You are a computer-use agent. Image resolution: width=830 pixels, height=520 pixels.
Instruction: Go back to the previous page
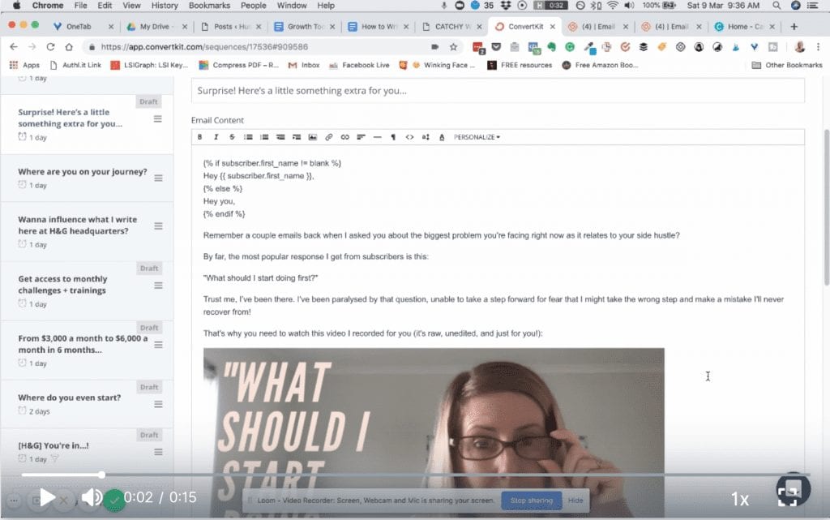[x=14, y=47]
